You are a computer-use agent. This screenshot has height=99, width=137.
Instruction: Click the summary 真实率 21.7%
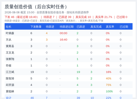click(x=104, y=17)
